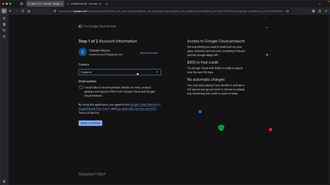Open the extensions puzzle icon
Screen dimensions: 330x185
[320, 11]
